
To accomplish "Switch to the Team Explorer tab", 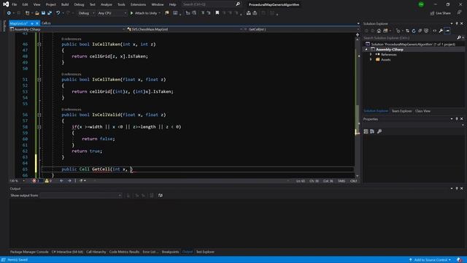I will (x=402, y=111).
